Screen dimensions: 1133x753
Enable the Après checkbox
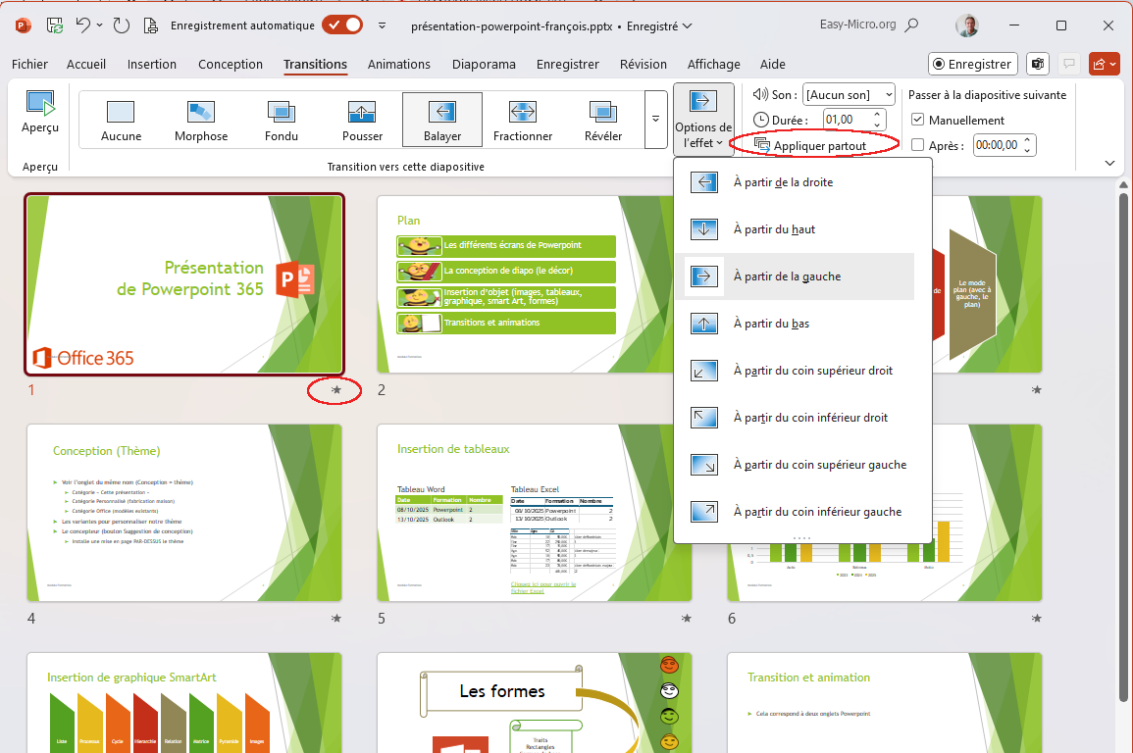[918, 145]
